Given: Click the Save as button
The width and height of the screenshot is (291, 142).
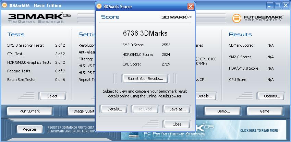Looking at the screenshot, I should point(176,109).
